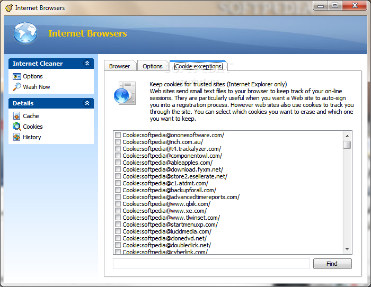Click the globe logo in the header
The height and width of the screenshot is (287, 371).
tap(25, 33)
